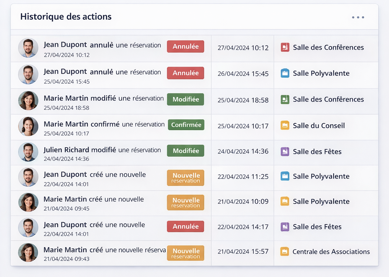This screenshot has width=389, height=277.
Task: Click the Modifiée badge on Julien Richard's row
Action: tap(185, 150)
